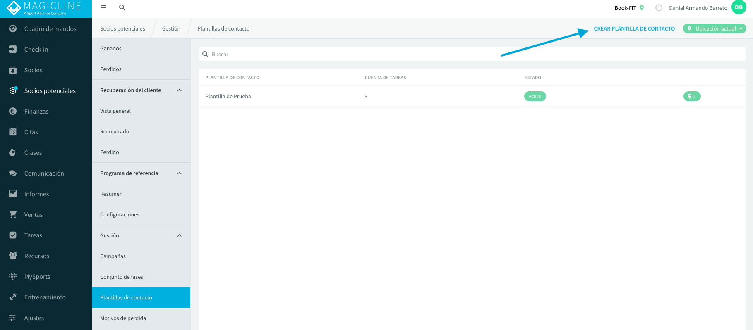Collapse the Programa de referencia section

180,173
